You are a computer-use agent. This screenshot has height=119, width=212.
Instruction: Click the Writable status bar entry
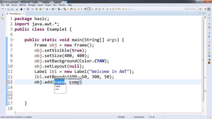[x=122, y=117]
